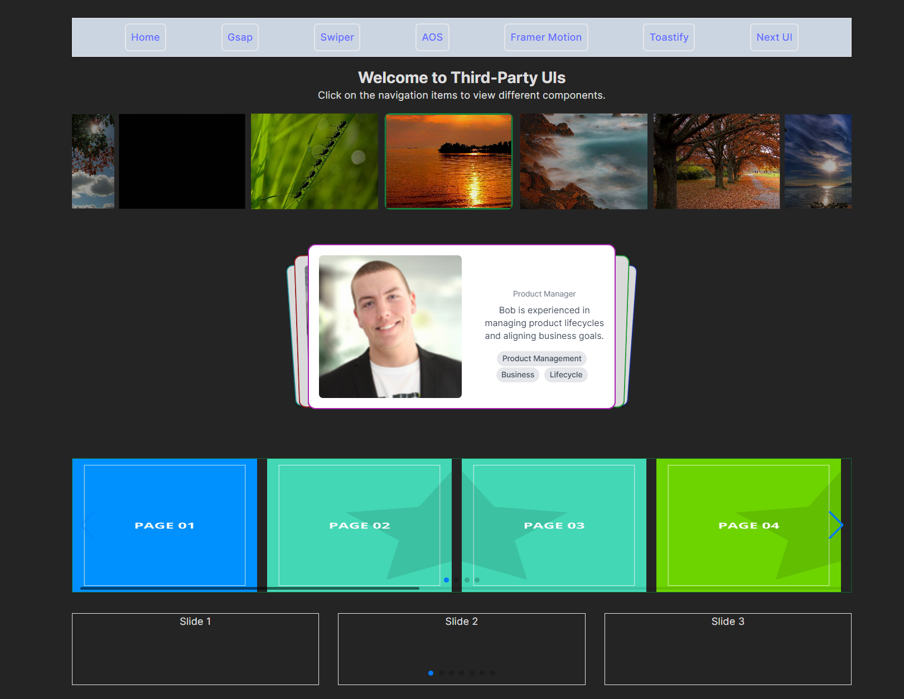Select first pagination dot under Slide 2
The height and width of the screenshot is (699, 904).
(x=431, y=673)
